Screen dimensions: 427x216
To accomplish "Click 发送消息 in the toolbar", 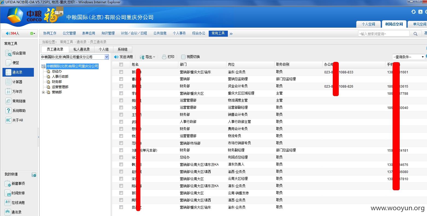I will pyautogui.click(x=123, y=57).
